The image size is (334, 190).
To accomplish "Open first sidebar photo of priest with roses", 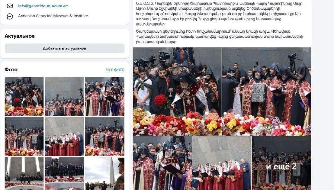I will [x=24, y=97].
